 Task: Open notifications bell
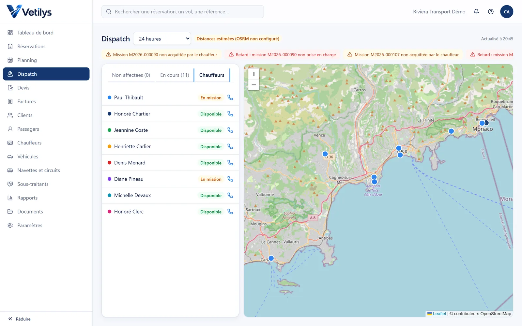476,12
